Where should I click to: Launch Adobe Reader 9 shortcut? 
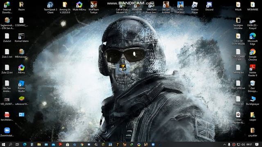coord(253,71)
